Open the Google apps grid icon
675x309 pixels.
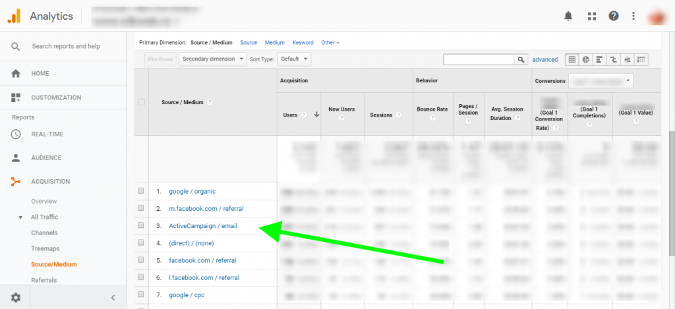coord(591,16)
